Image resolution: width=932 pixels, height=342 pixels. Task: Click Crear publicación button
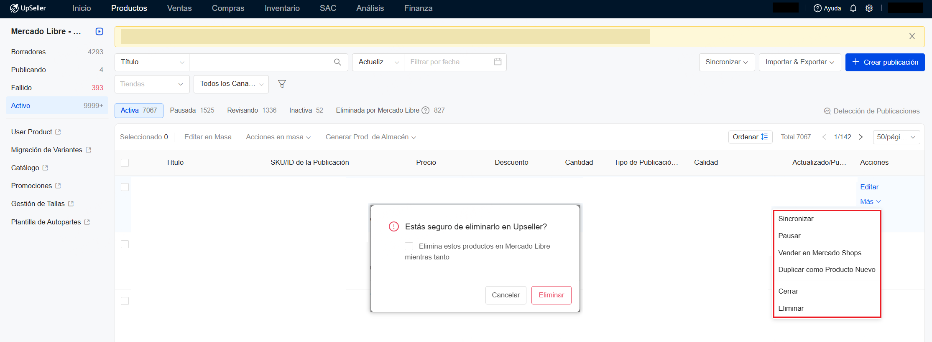(885, 62)
